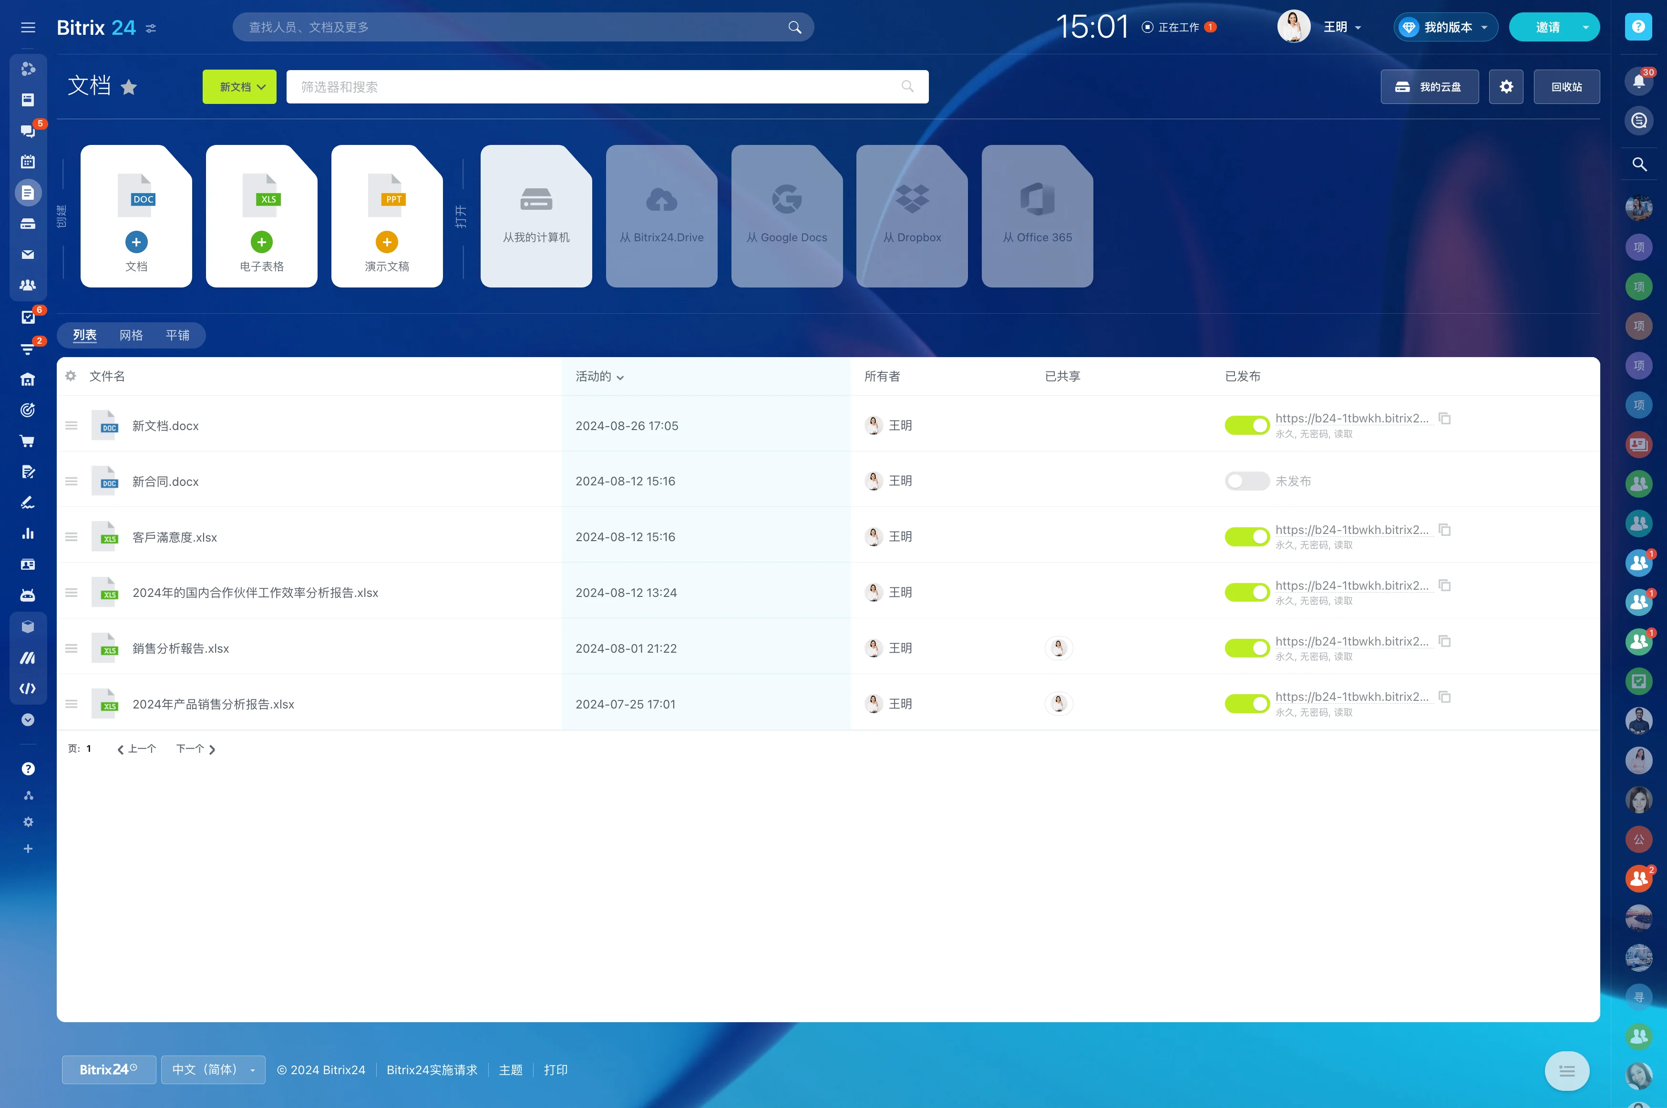The height and width of the screenshot is (1108, 1667).
Task: Toggle the 正在工作 workday status
Action: [x=1170, y=28]
